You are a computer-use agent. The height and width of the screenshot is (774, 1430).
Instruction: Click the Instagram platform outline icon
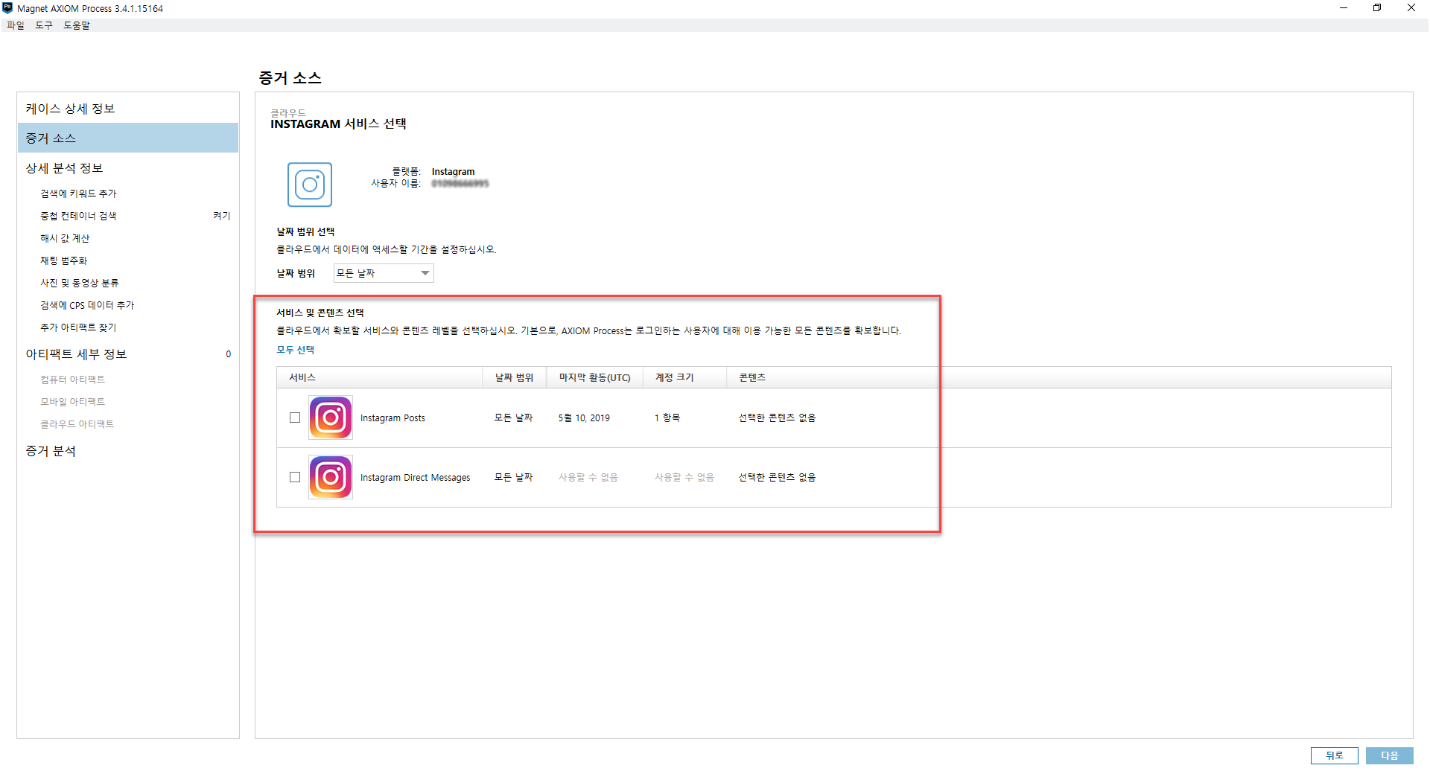(x=310, y=185)
